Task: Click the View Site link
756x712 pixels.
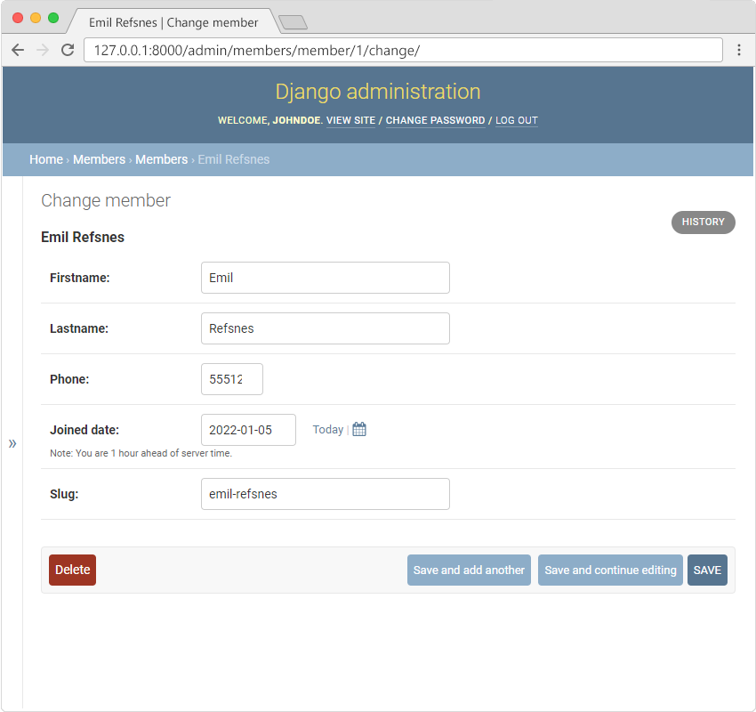Action: pos(350,120)
